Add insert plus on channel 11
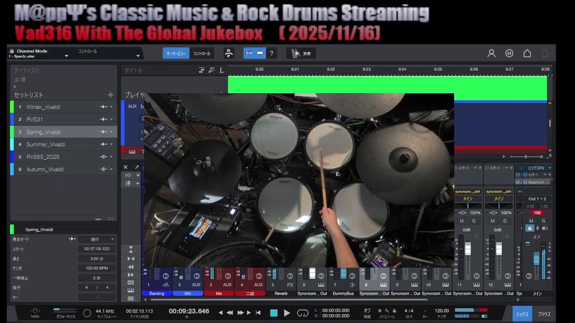575x323 pixels. click(480, 168)
